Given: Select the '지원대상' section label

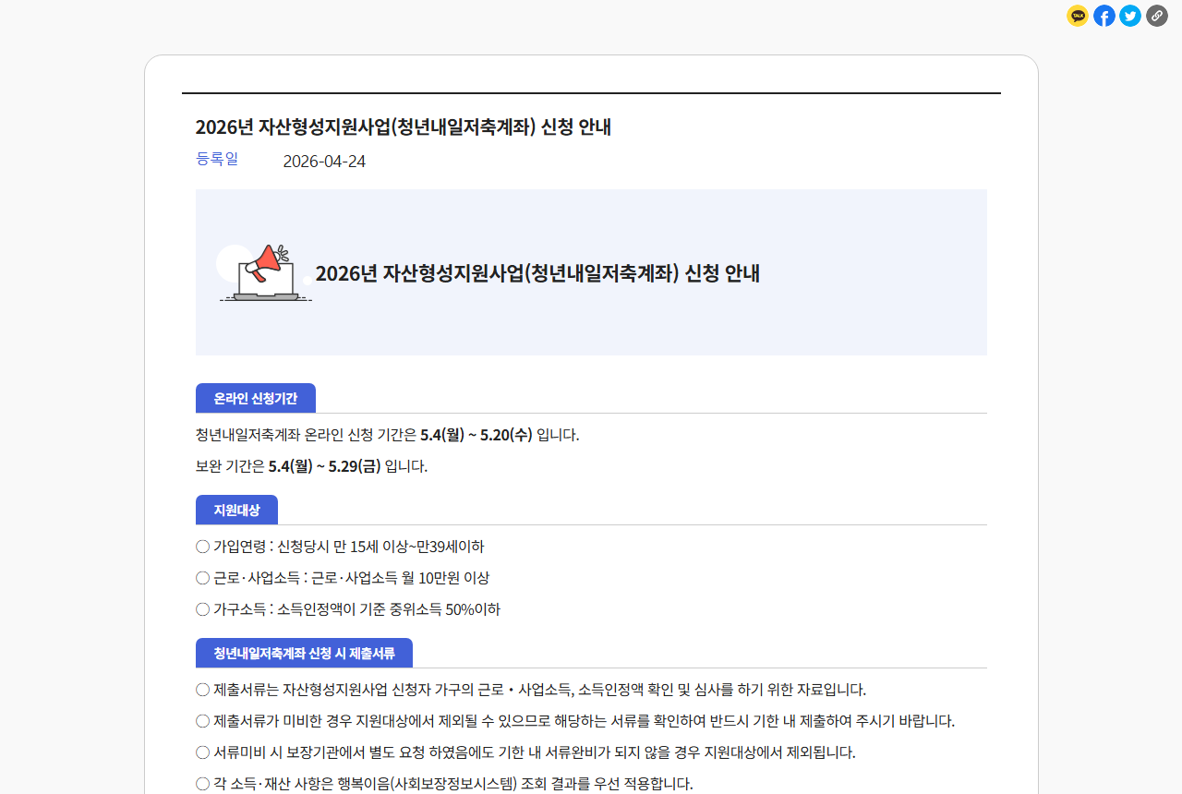Looking at the screenshot, I should (236, 511).
